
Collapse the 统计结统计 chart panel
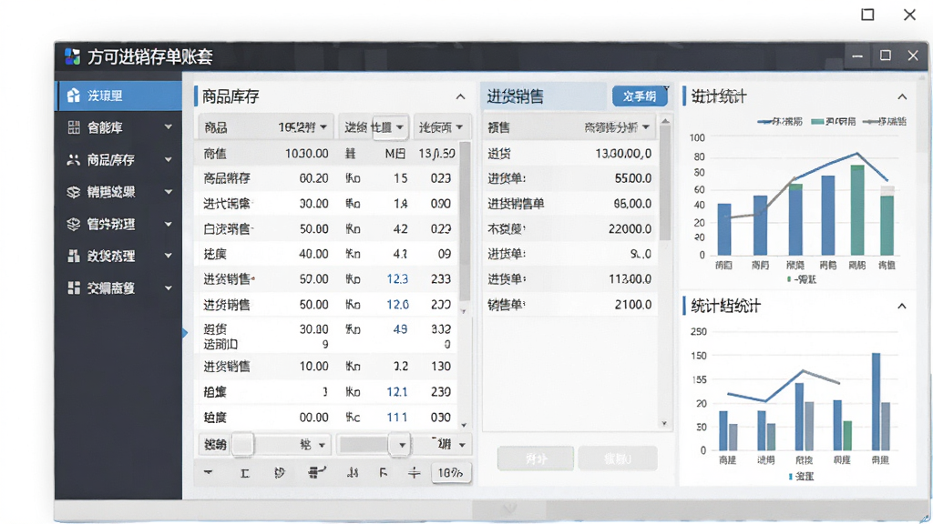click(902, 306)
